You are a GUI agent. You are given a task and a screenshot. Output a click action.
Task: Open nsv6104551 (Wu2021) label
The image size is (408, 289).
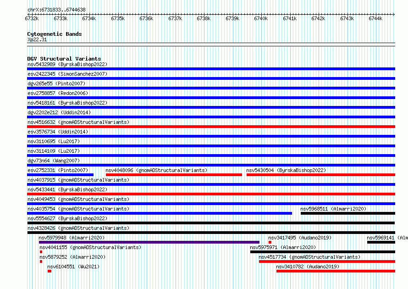point(73,267)
